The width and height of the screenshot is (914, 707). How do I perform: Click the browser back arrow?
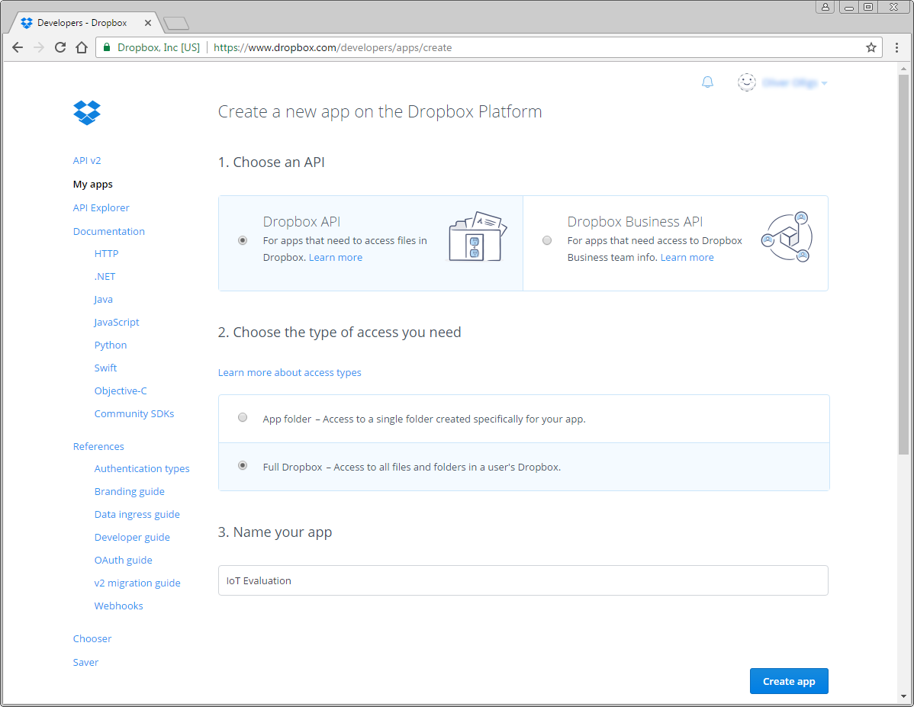click(x=18, y=48)
